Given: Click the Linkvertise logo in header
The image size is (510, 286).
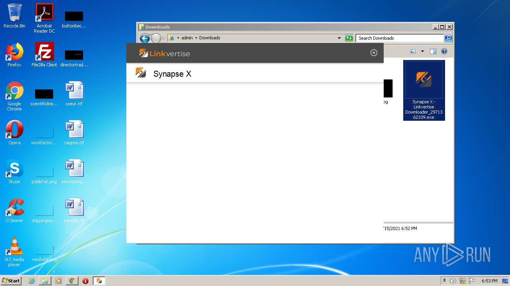Looking at the screenshot, I should coord(165,53).
